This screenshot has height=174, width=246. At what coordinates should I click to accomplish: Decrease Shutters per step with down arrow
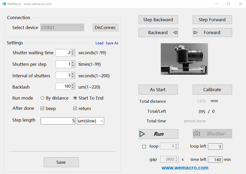[x=73, y=66]
